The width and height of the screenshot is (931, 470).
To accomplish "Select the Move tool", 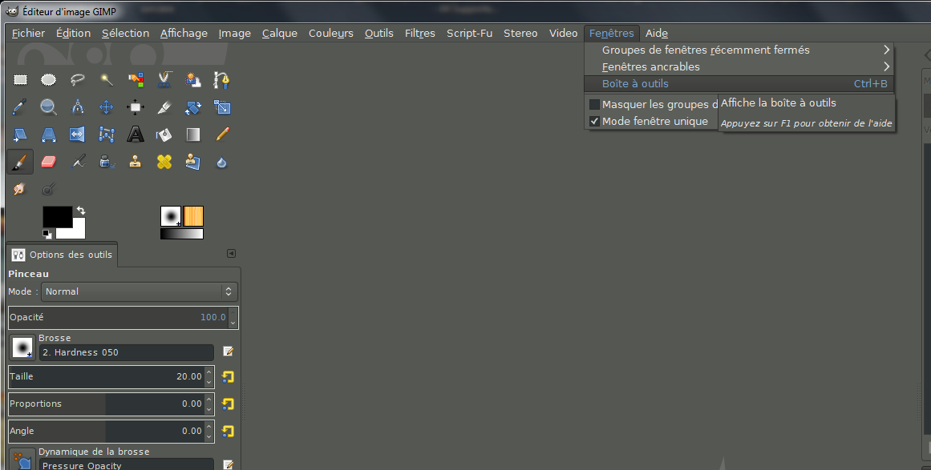I will pyautogui.click(x=107, y=107).
